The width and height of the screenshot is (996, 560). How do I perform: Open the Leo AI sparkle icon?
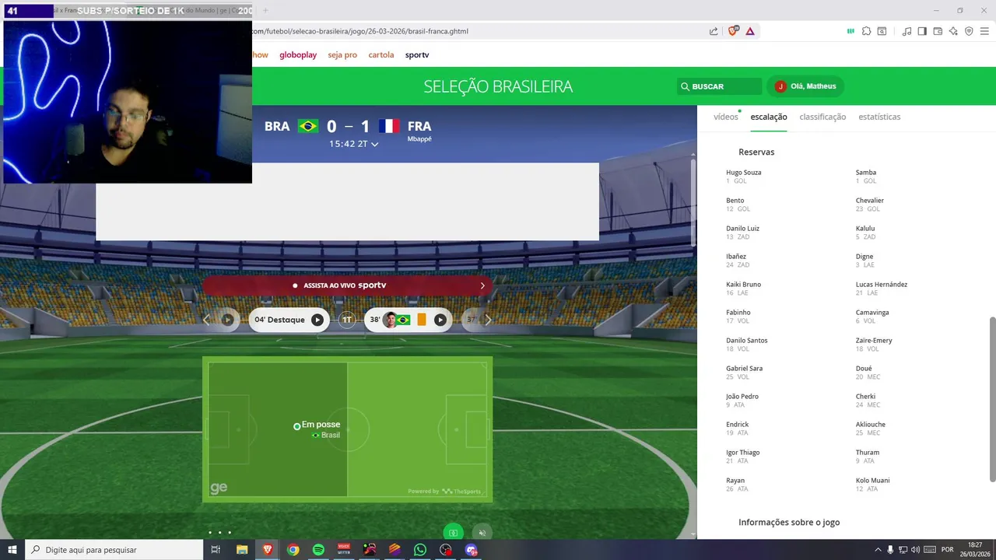pos(953,31)
